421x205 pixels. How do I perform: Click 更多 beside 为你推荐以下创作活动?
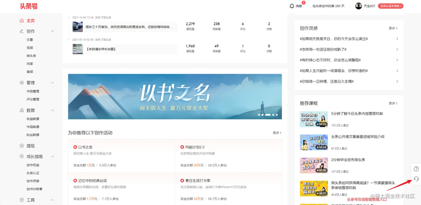(277, 133)
